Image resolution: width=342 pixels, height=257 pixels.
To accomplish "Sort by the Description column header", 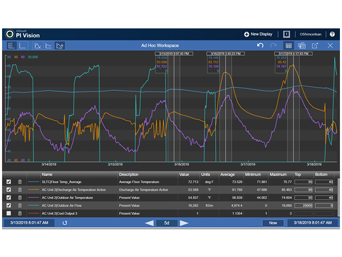I will [x=129, y=174].
